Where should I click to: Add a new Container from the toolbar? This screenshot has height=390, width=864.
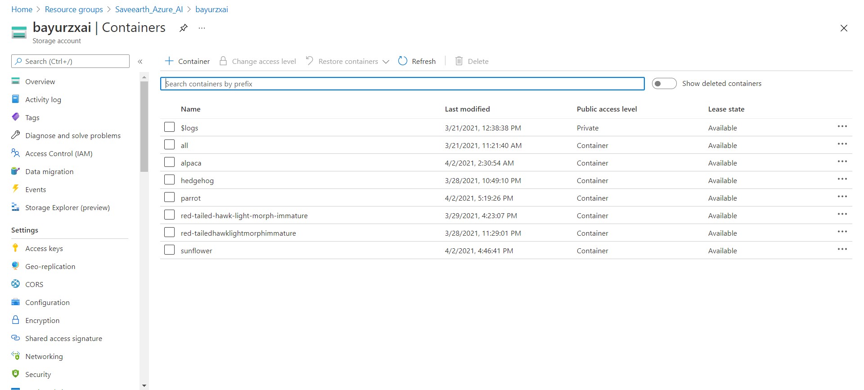187,61
